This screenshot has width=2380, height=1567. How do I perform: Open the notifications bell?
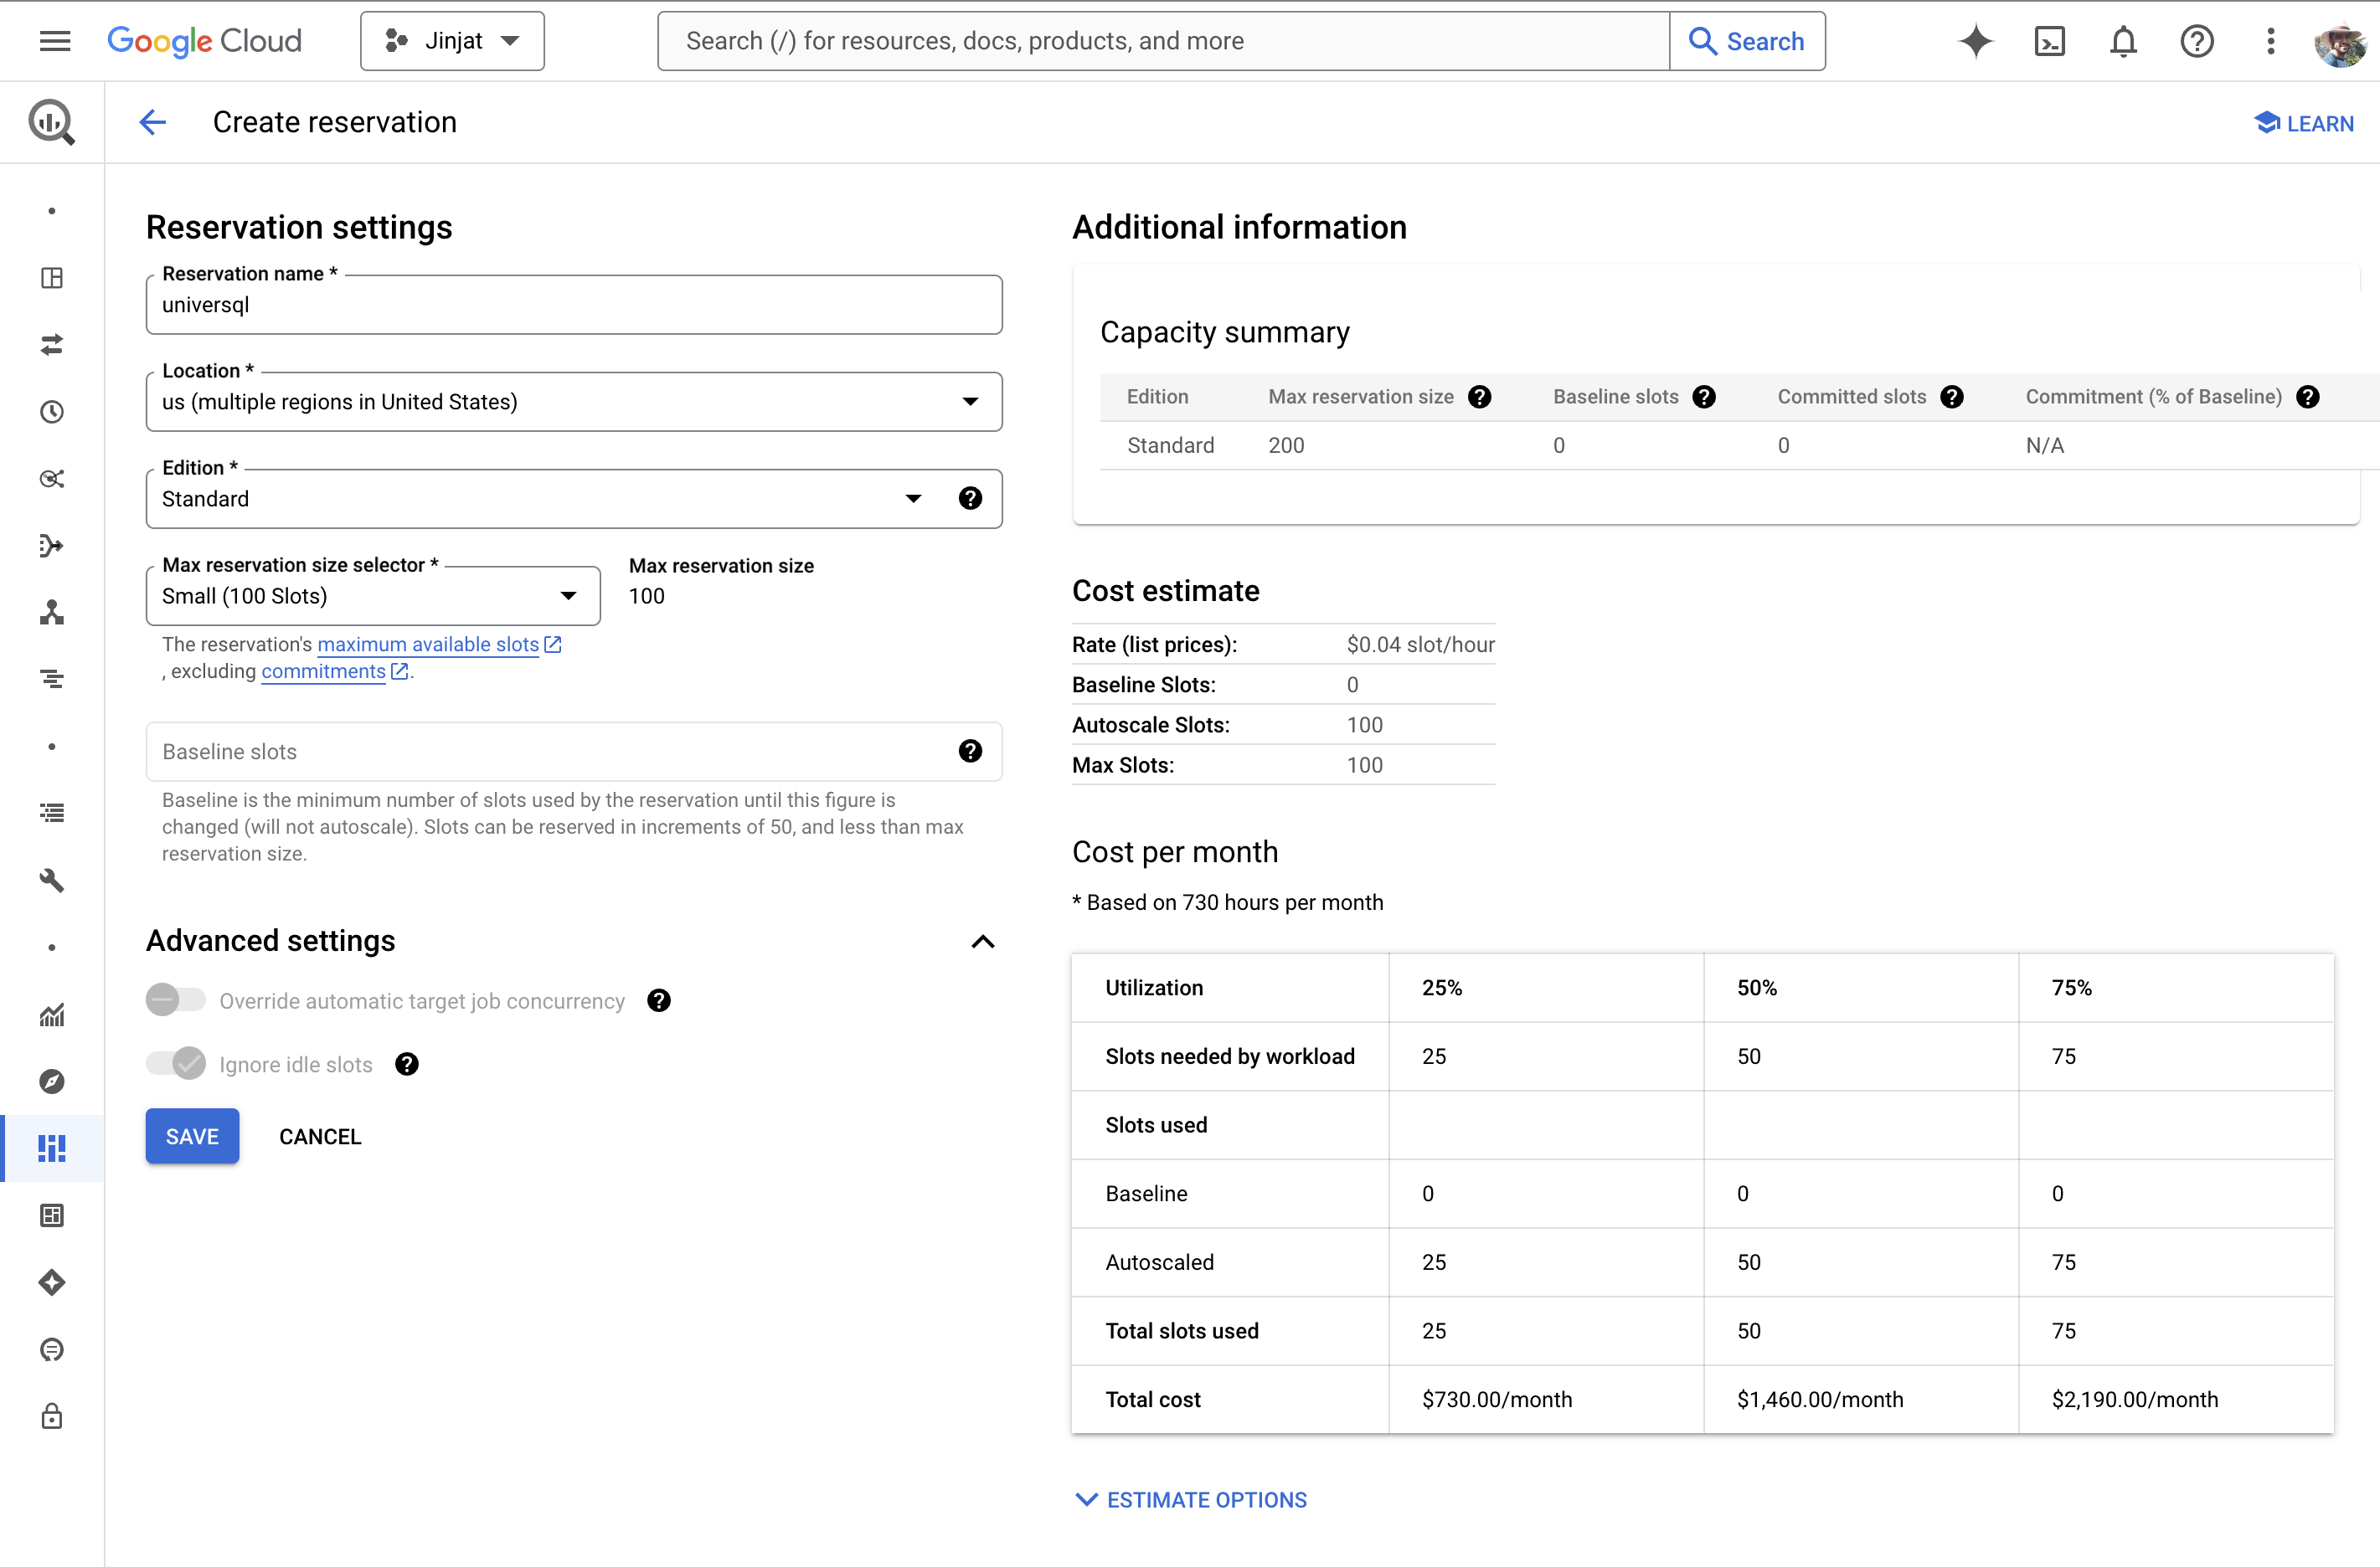2123,41
